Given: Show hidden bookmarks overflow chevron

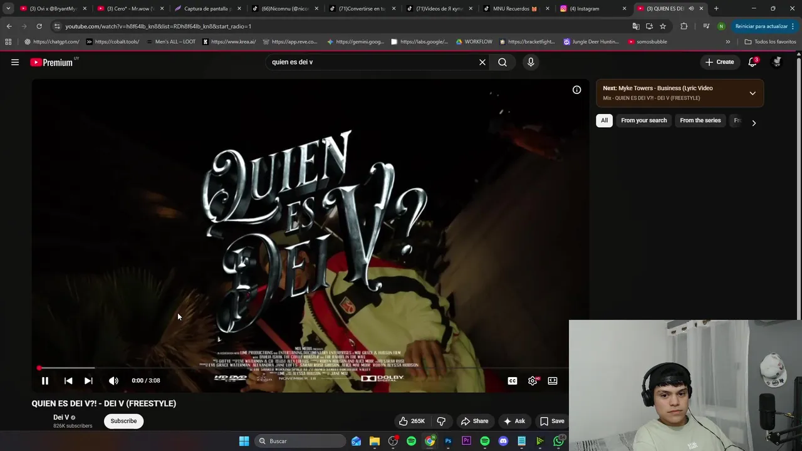Looking at the screenshot, I should pyautogui.click(x=727, y=42).
